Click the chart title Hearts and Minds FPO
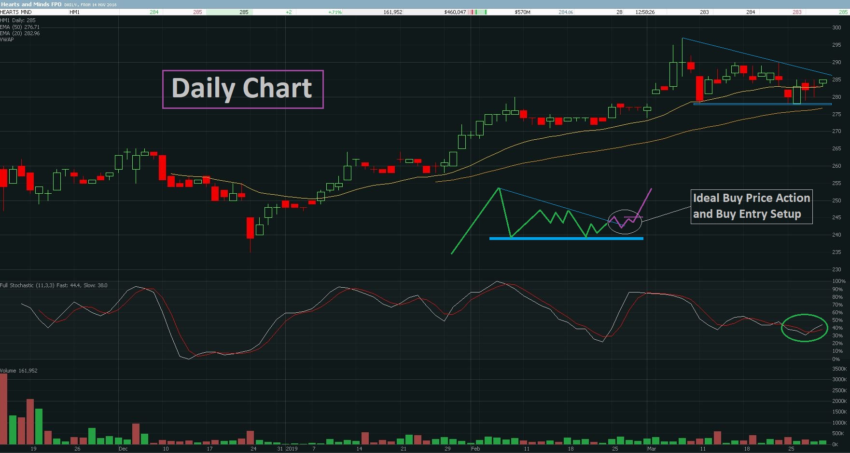This screenshot has width=850, height=453. pyautogui.click(x=31, y=4)
